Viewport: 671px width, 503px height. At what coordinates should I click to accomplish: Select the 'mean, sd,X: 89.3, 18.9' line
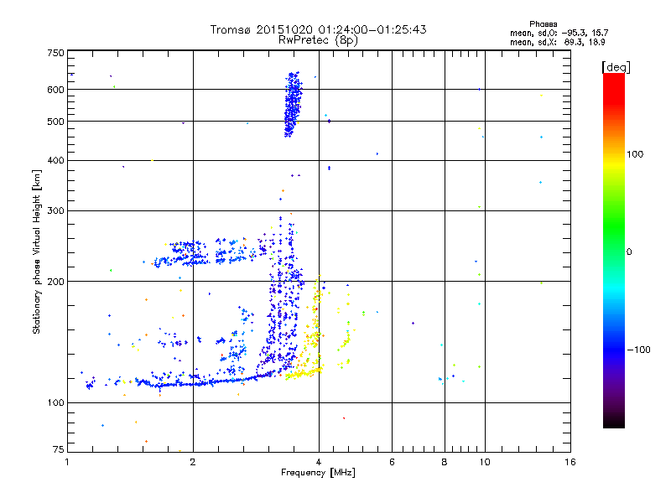557,42
